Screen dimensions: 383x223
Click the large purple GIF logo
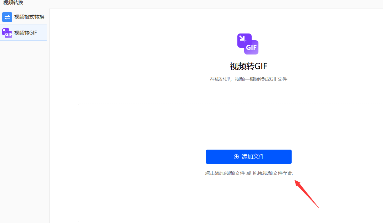point(248,44)
